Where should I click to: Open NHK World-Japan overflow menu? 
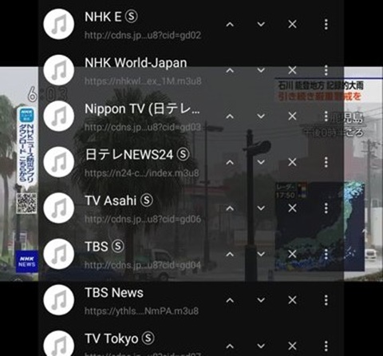tap(326, 70)
